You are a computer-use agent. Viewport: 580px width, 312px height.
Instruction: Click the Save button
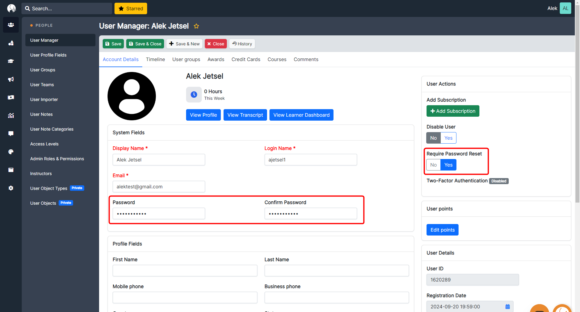(113, 44)
